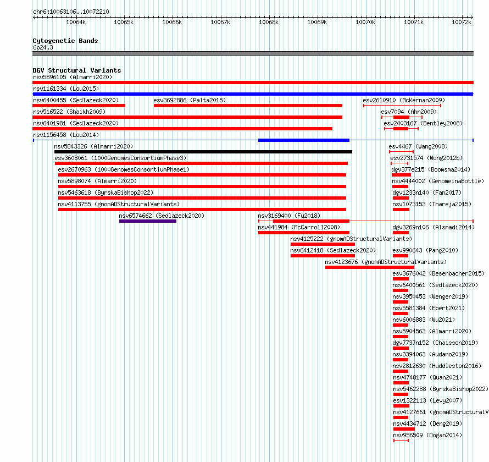Click the Cytogenetic Bands track title

[65, 41]
